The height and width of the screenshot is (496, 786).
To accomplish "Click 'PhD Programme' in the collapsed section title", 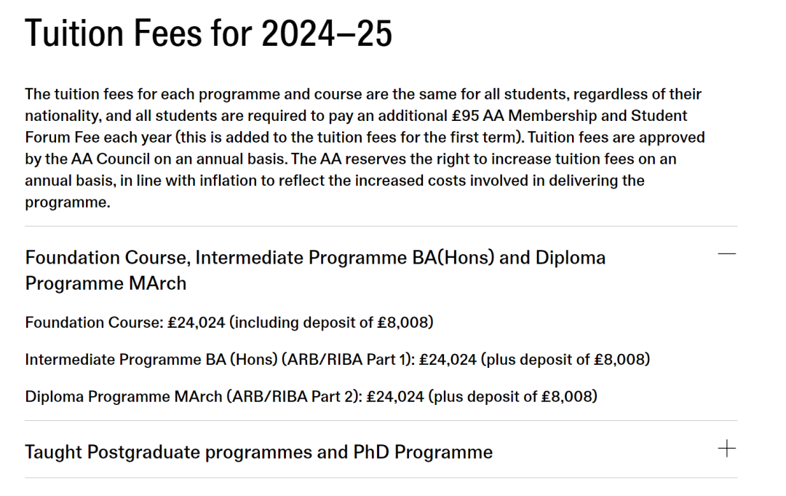I will (x=423, y=452).
